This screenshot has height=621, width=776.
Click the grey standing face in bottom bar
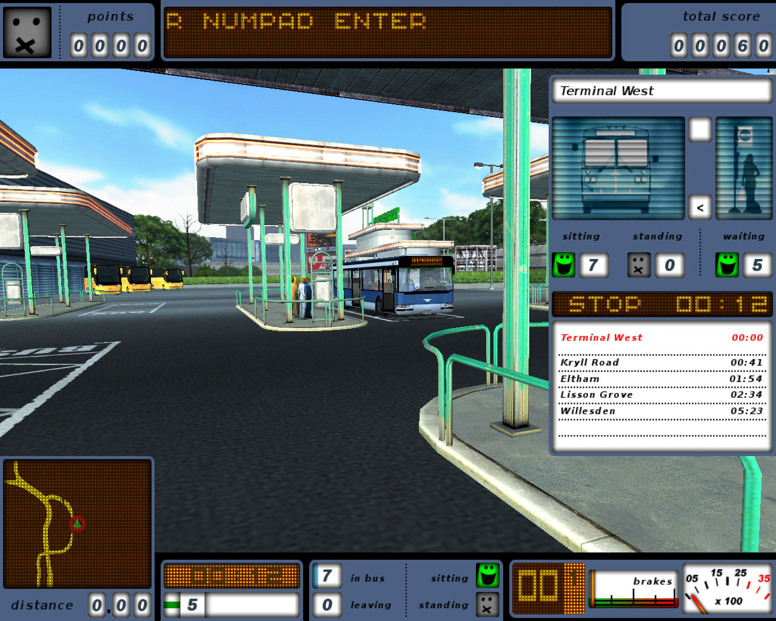(487, 604)
